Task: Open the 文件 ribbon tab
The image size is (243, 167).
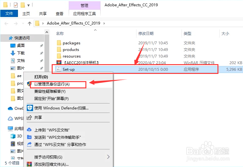Action: tap(9, 14)
